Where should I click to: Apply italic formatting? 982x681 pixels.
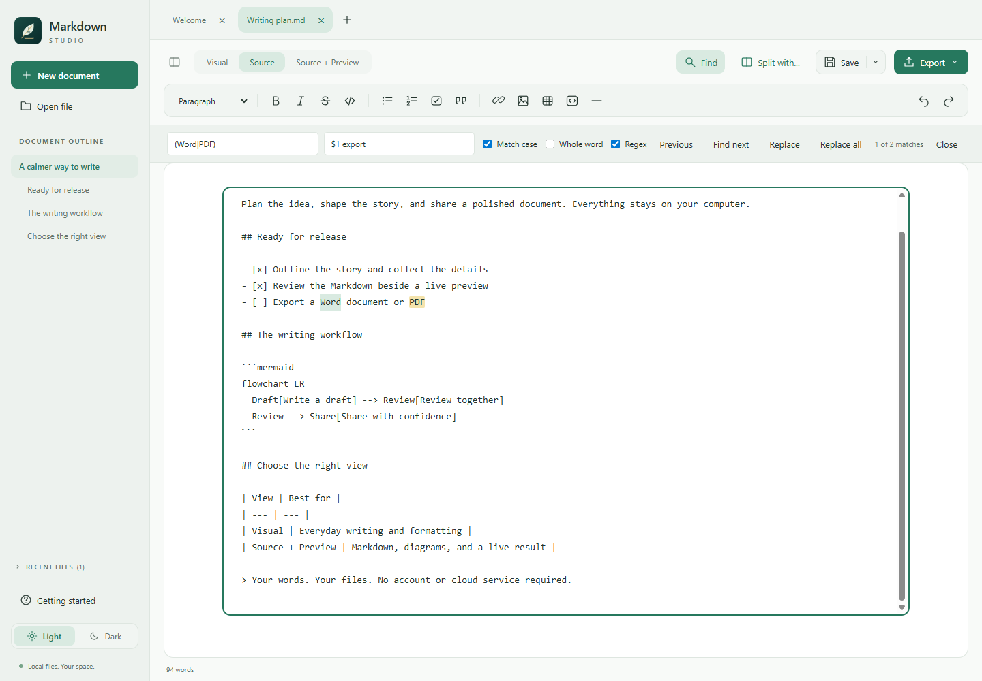point(300,101)
